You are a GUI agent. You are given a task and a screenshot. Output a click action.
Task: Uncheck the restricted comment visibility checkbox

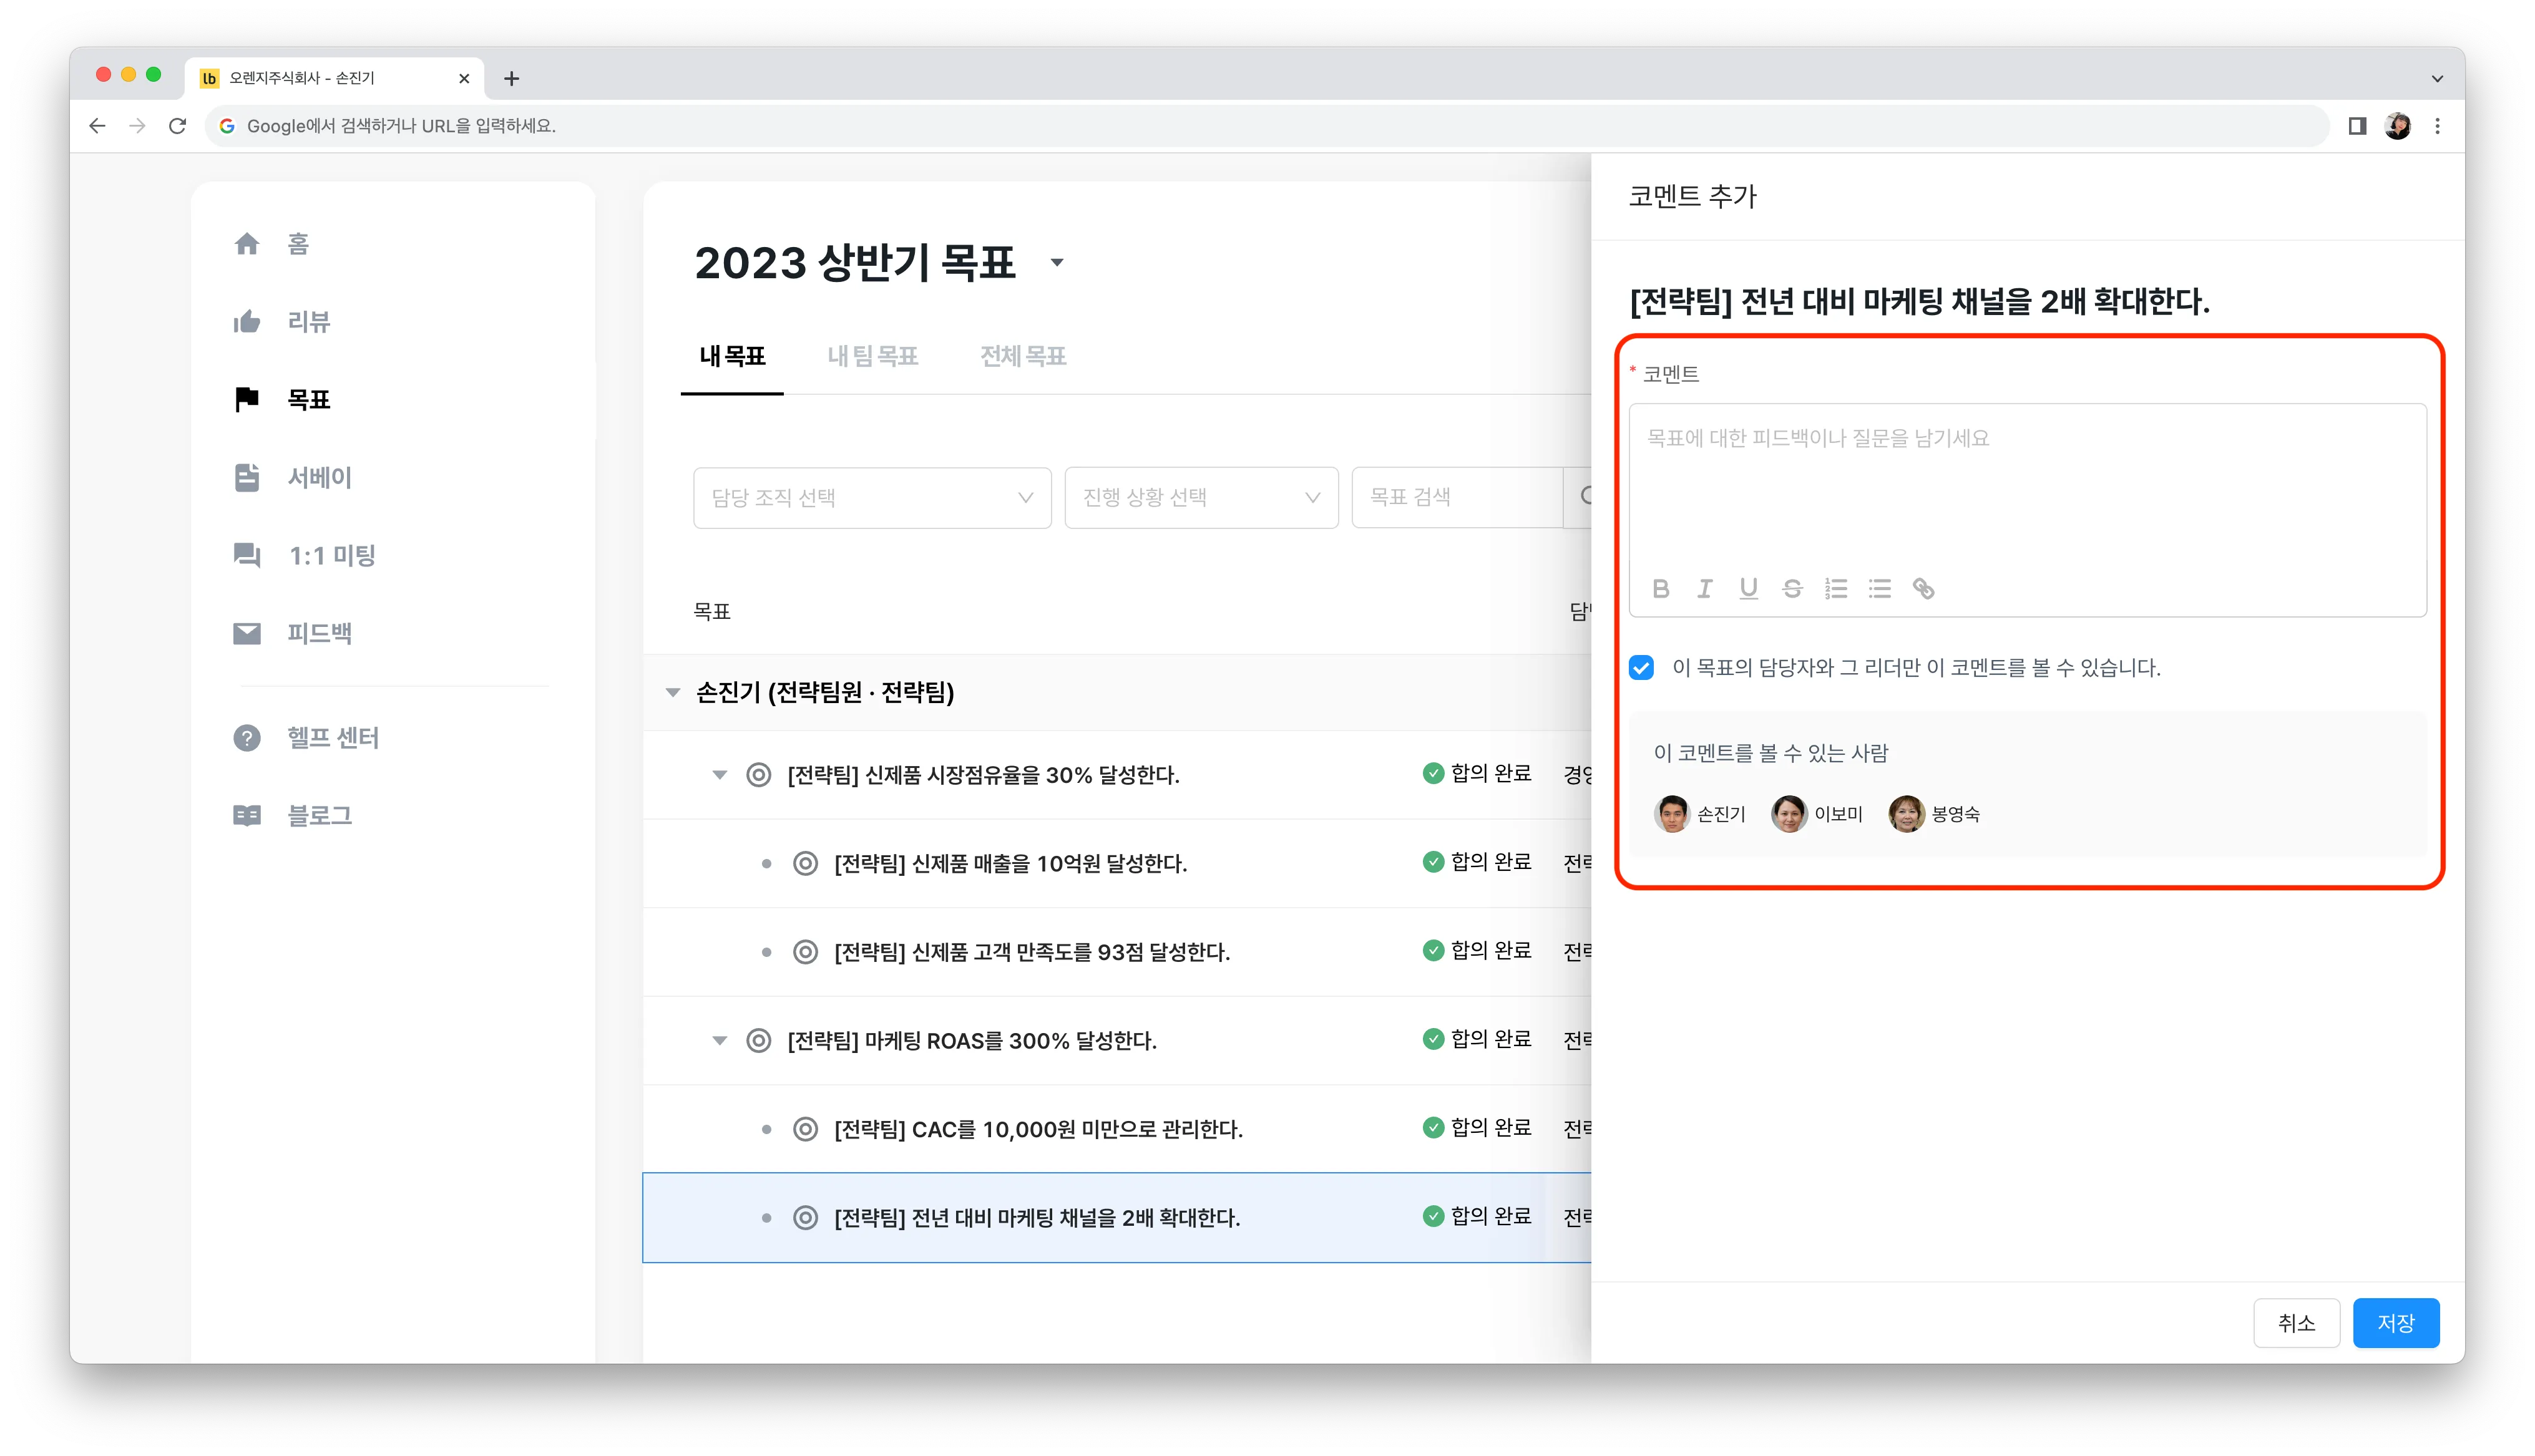point(1642,667)
